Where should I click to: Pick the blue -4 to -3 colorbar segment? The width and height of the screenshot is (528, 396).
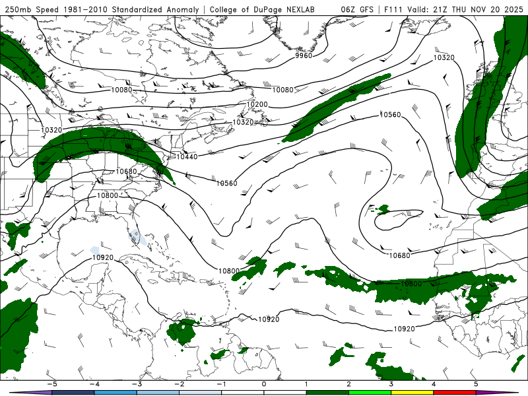(115, 393)
